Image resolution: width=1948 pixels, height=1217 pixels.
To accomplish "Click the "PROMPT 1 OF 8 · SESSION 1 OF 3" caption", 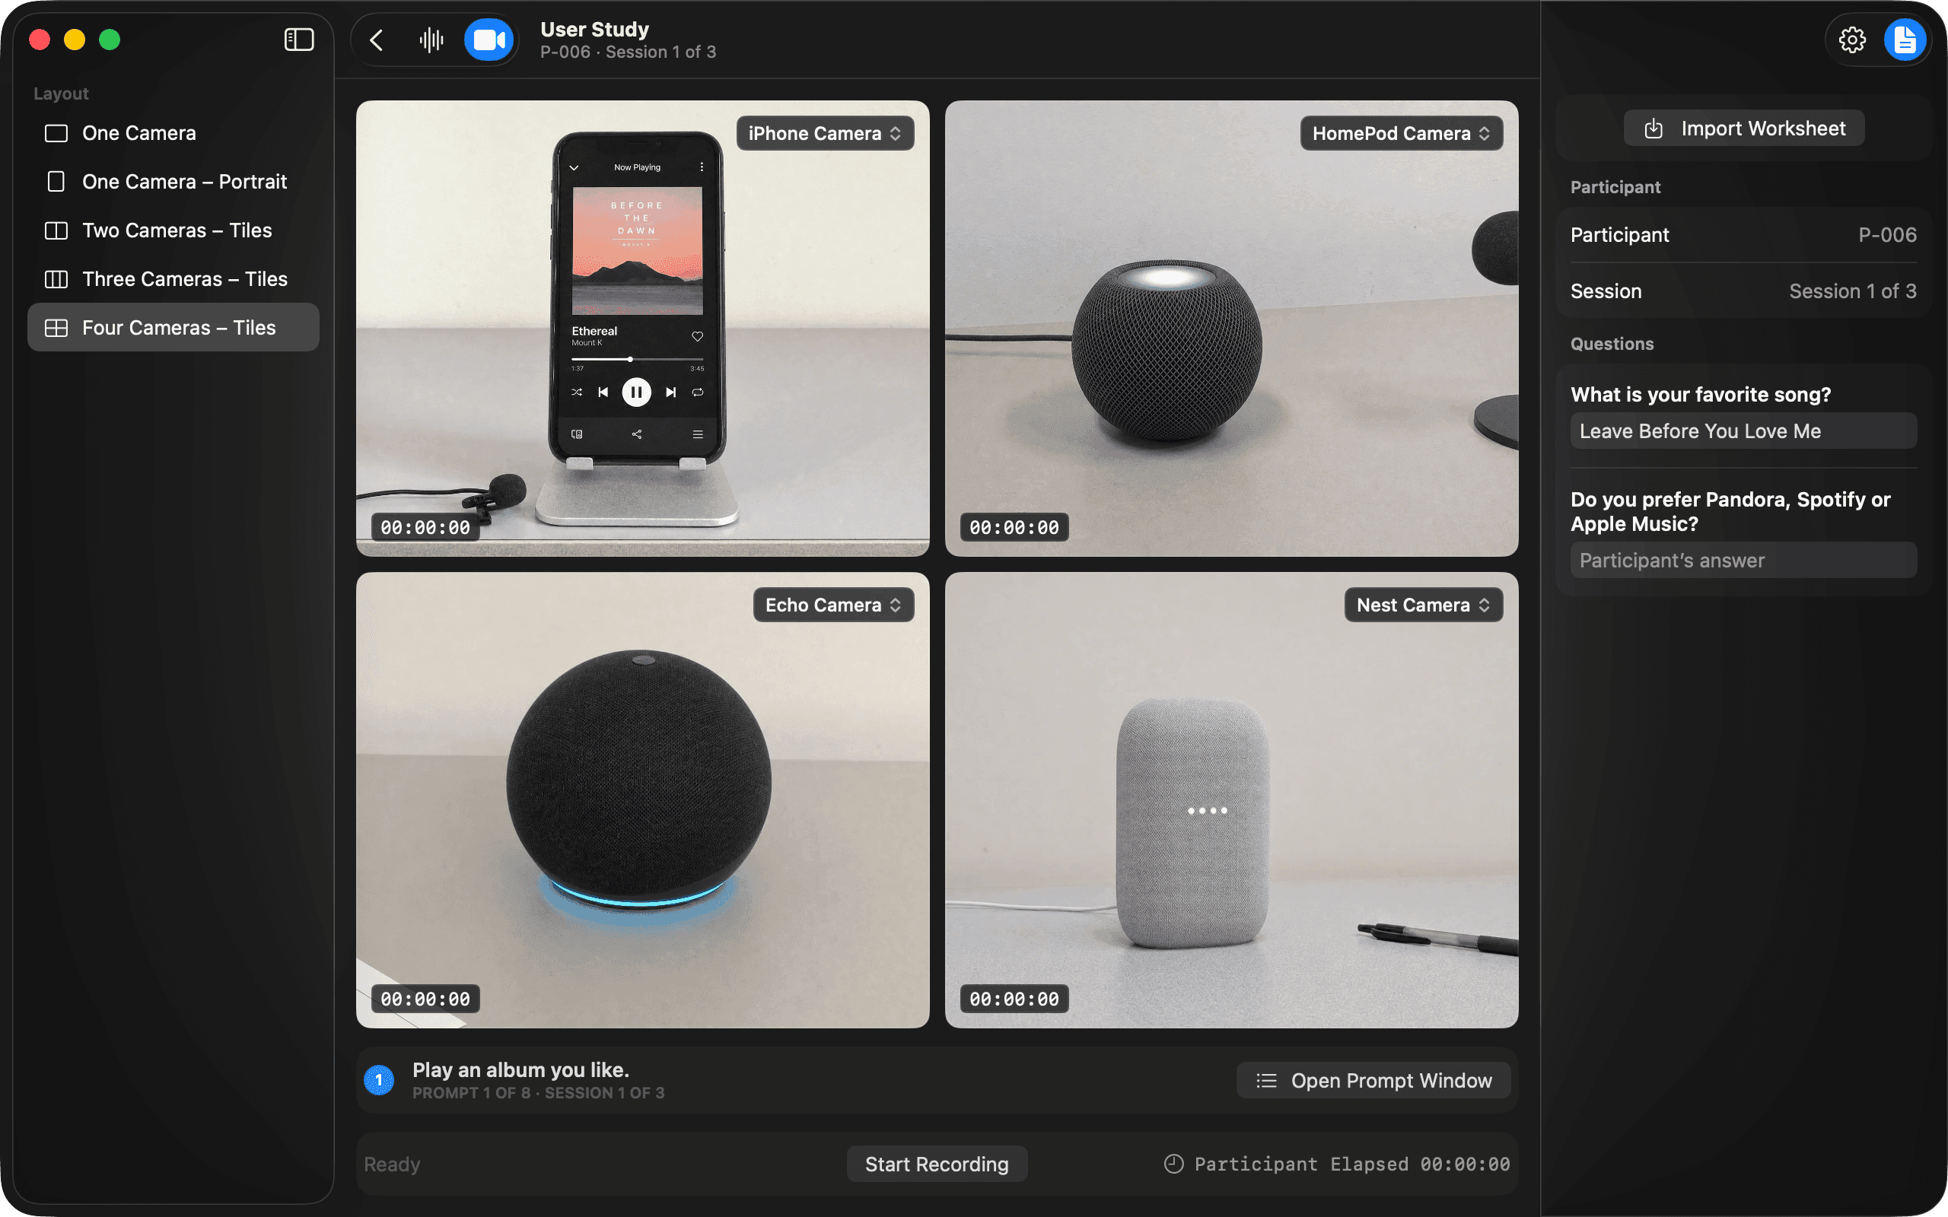I will [x=539, y=1093].
